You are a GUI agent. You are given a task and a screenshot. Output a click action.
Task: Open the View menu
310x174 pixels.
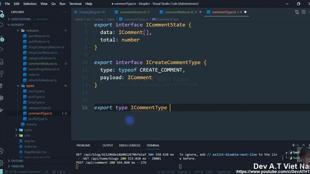(44, 4)
